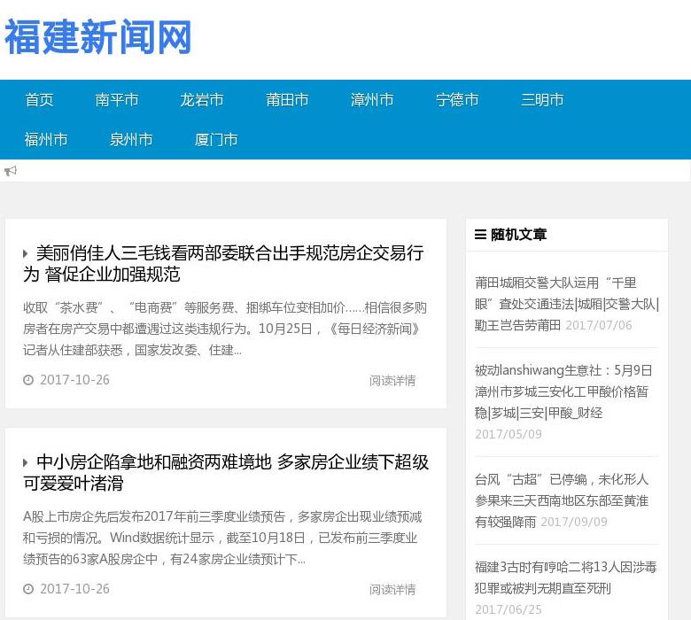Open article 中小房企陷拿地和融资两难境地
The width and height of the screenshot is (691, 620).
tap(226, 472)
